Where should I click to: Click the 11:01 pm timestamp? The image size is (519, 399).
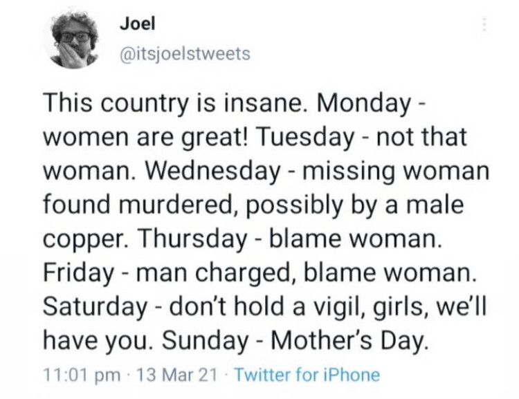[x=75, y=375]
